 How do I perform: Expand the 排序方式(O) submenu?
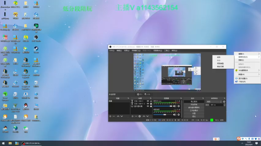pyautogui.click(x=248, y=57)
